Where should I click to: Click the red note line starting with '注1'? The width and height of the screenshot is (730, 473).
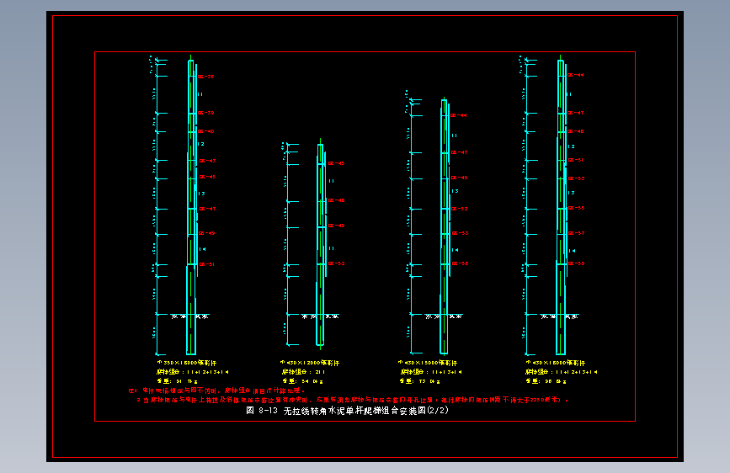[217, 391]
